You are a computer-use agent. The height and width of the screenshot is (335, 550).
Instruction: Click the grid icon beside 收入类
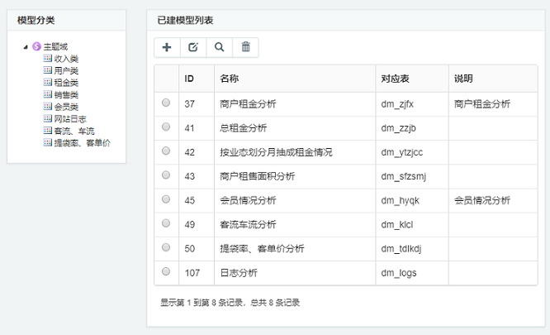[x=48, y=58]
